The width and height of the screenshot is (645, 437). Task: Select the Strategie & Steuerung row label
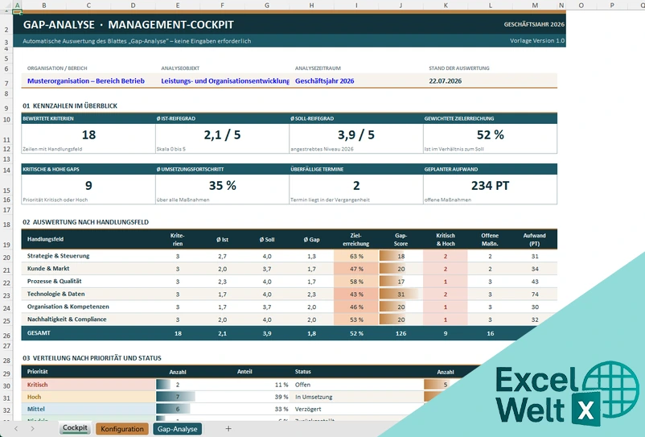point(59,256)
